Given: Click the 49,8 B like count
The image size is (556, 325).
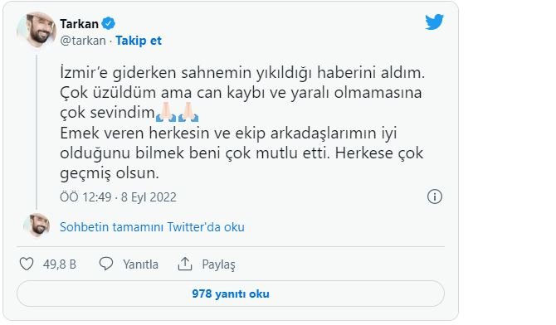Looking at the screenshot, I should click(x=60, y=264).
